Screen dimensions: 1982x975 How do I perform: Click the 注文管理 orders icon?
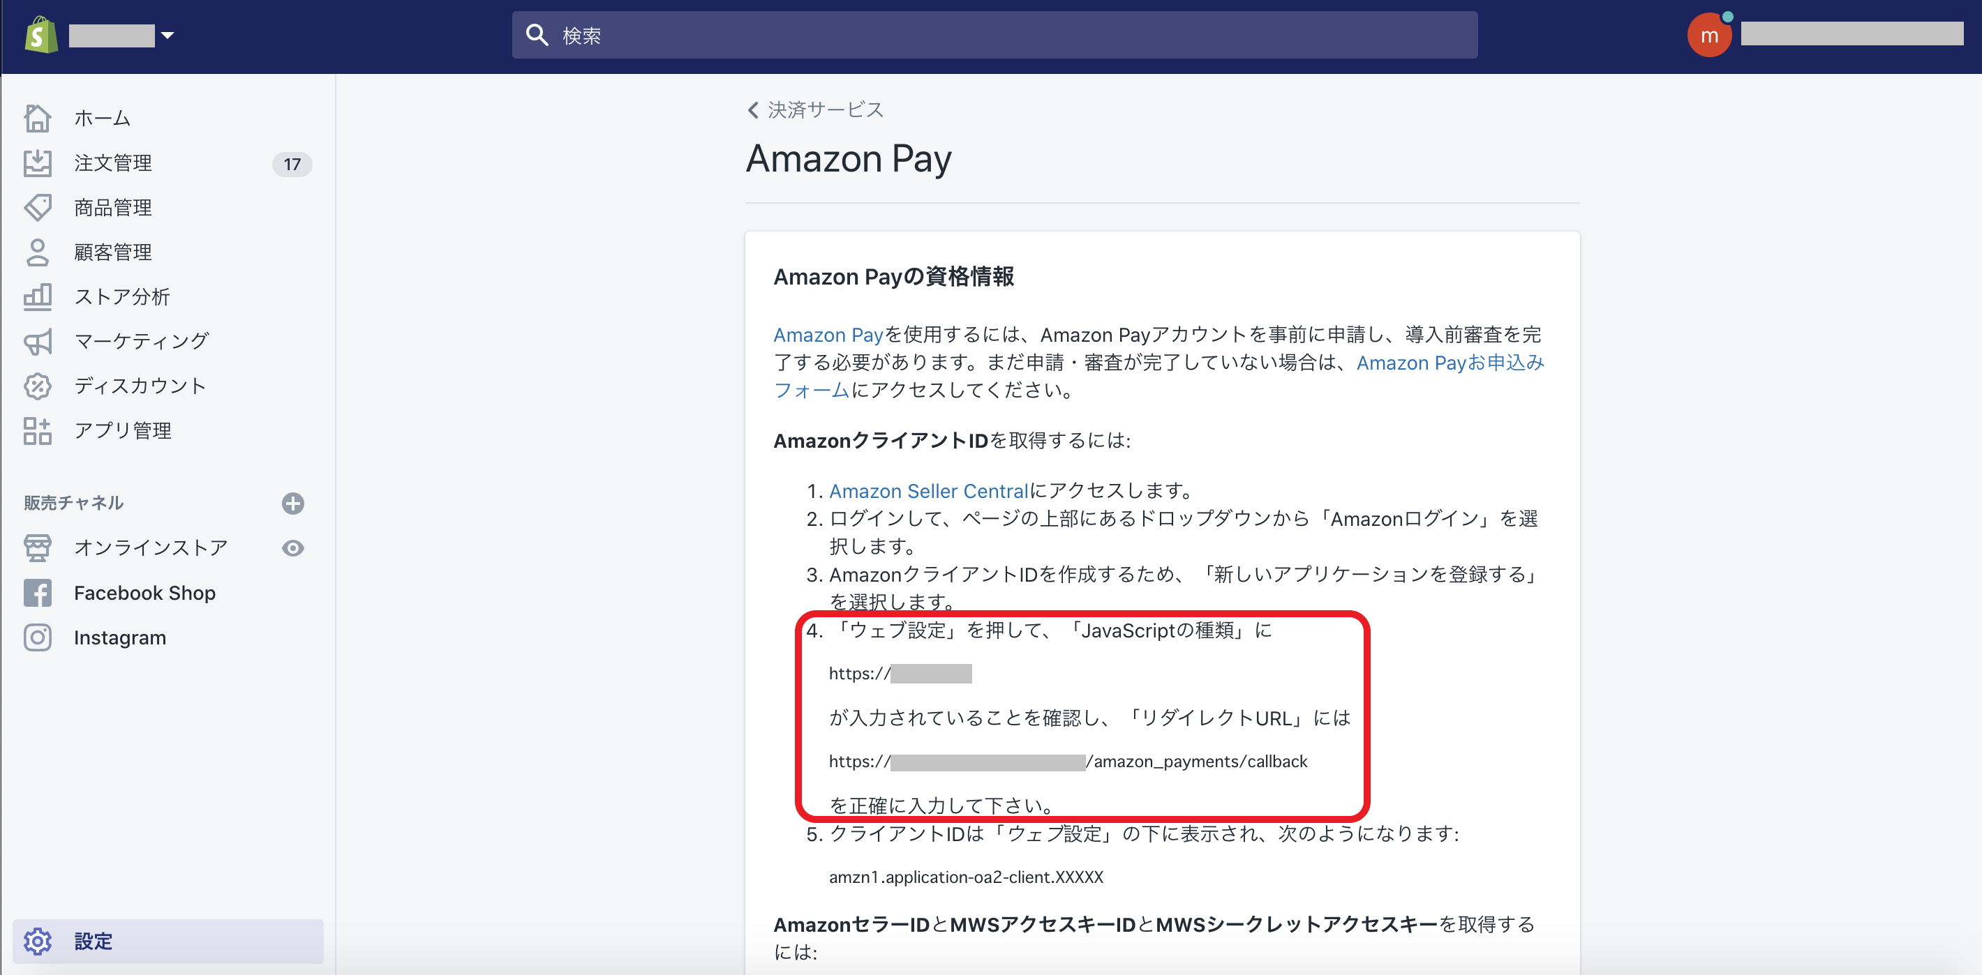coord(37,163)
